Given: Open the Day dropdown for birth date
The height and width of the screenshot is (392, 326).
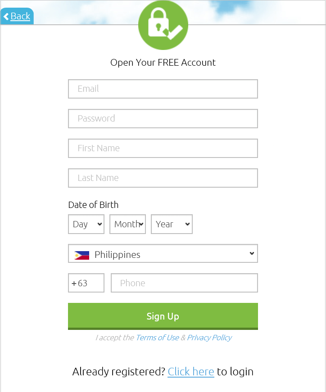Looking at the screenshot, I should click(86, 224).
